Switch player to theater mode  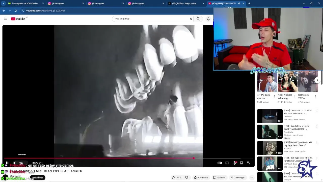(x=241, y=163)
